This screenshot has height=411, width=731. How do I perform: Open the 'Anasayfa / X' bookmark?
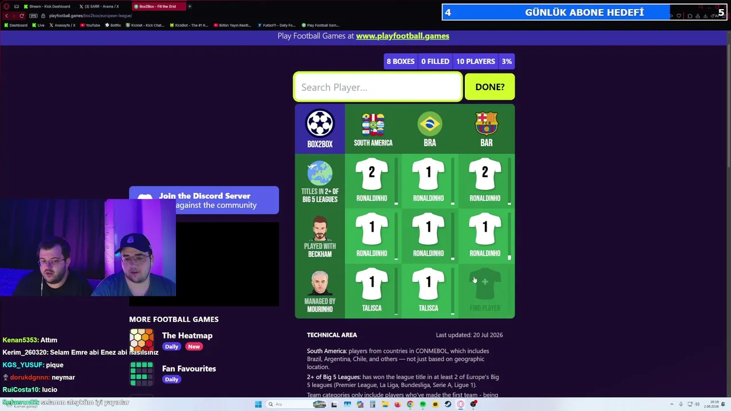(x=62, y=25)
